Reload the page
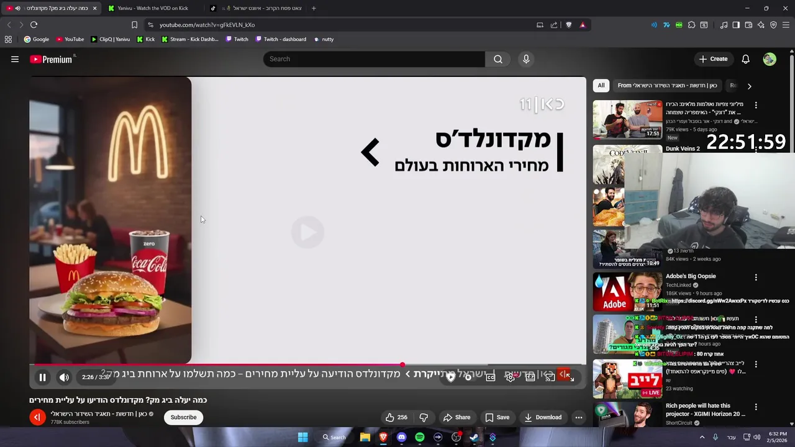This screenshot has height=447, width=795. coord(34,25)
